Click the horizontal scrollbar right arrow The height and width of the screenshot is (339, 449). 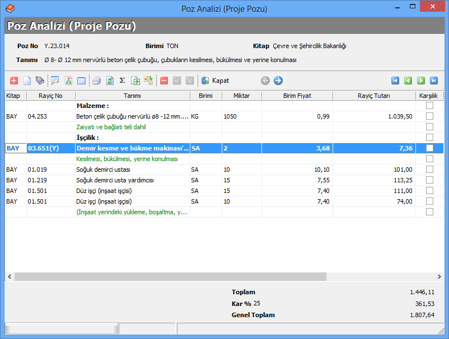[x=440, y=276]
